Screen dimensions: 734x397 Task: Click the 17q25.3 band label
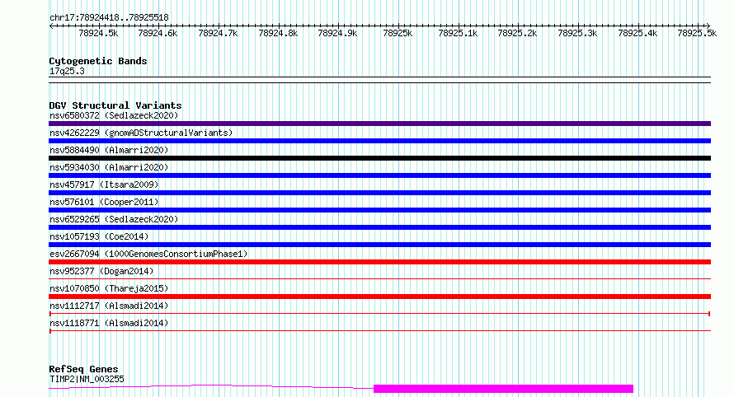pos(67,72)
